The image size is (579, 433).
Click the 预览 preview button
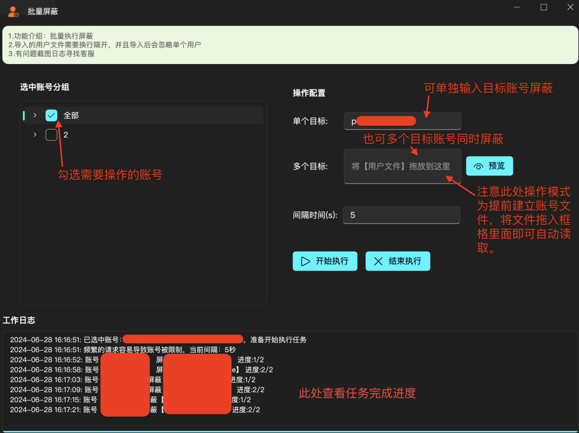pyautogui.click(x=489, y=166)
